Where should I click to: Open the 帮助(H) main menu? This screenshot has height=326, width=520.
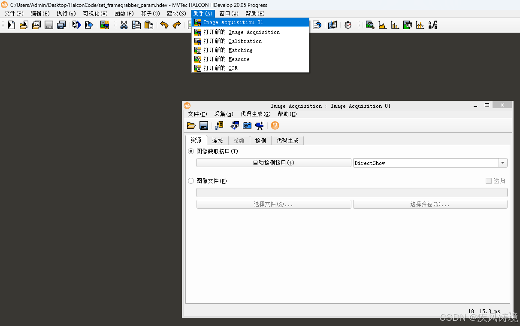[x=255, y=14]
